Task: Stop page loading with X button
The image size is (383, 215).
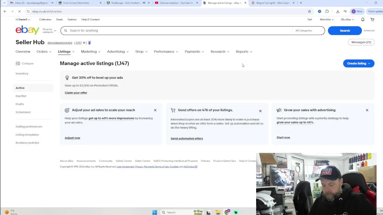Action: coord(19,11)
